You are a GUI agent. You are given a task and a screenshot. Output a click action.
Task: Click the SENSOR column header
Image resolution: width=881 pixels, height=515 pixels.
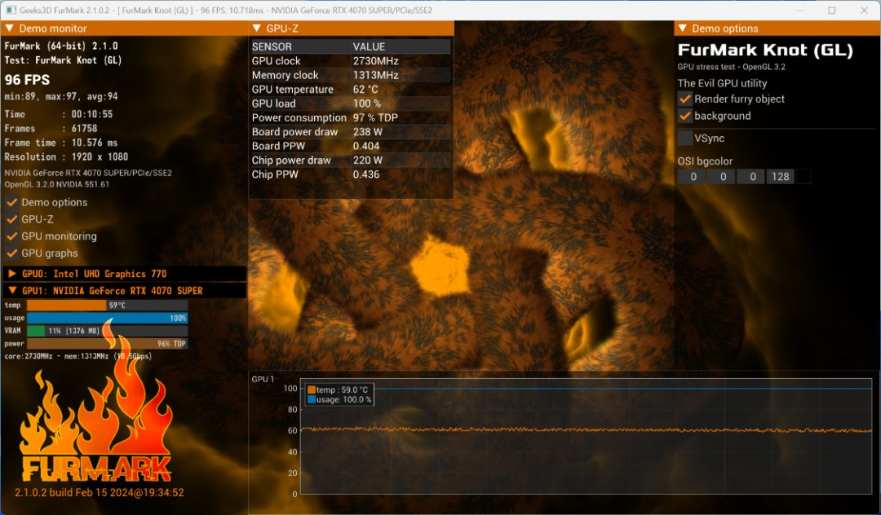point(272,46)
